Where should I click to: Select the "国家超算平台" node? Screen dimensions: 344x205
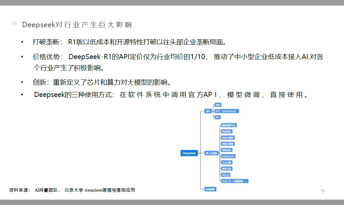(x=229, y=125)
